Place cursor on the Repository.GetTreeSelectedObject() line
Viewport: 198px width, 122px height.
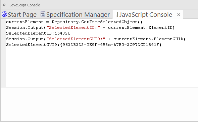click(74, 22)
